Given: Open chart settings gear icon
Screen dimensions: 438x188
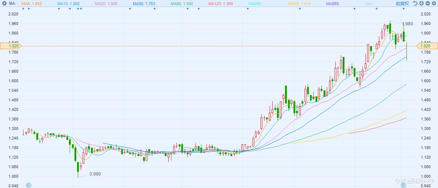Looking at the screenshot, I should 434,3.
